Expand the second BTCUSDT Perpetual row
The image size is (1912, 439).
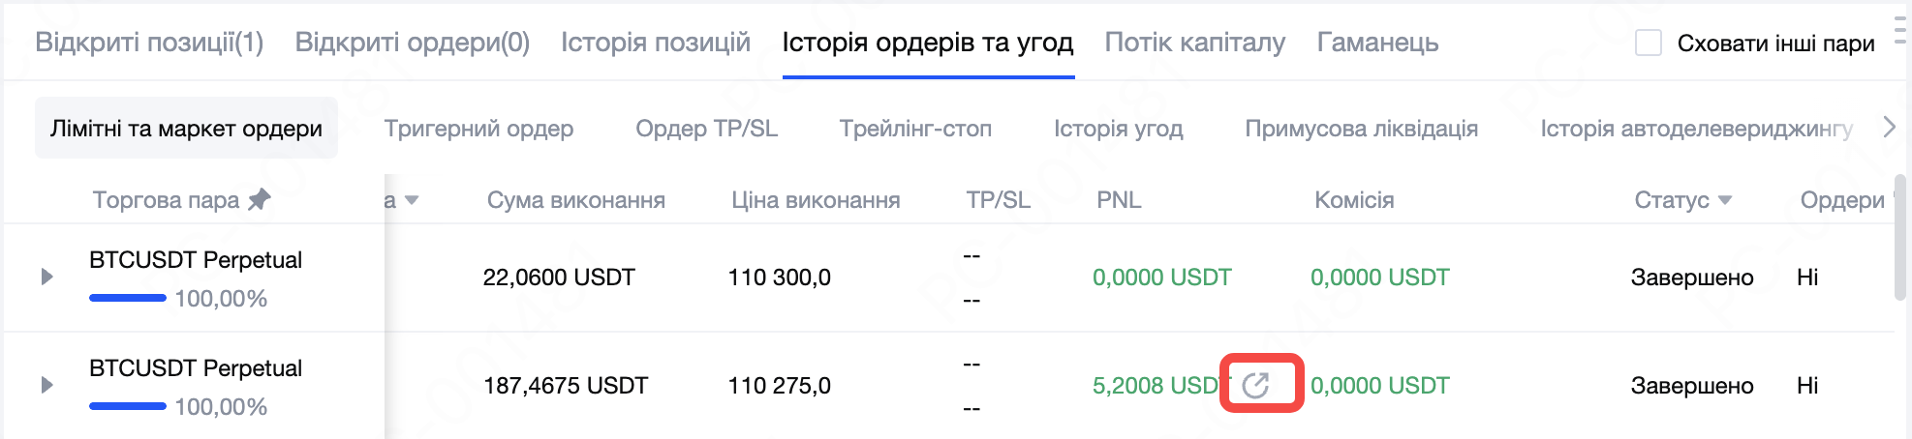click(x=46, y=386)
